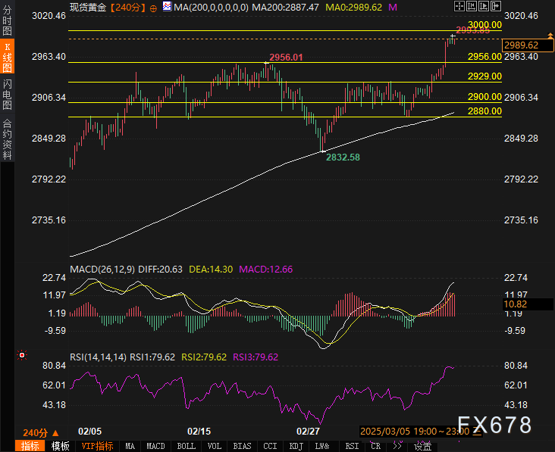
Task: Toggle the KDJ indicator button
Action: tap(295, 446)
